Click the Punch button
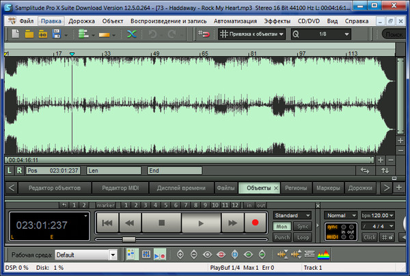This screenshot has width=410, height=276. tap(282, 237)
